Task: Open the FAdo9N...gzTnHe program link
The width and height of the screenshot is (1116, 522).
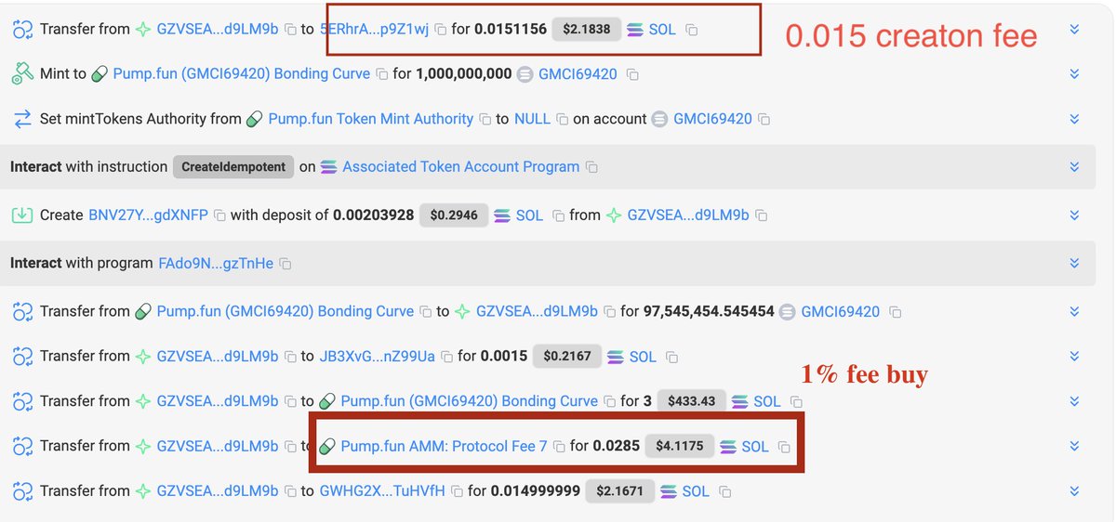Action: pyautogui.click(x=216, y=264)
